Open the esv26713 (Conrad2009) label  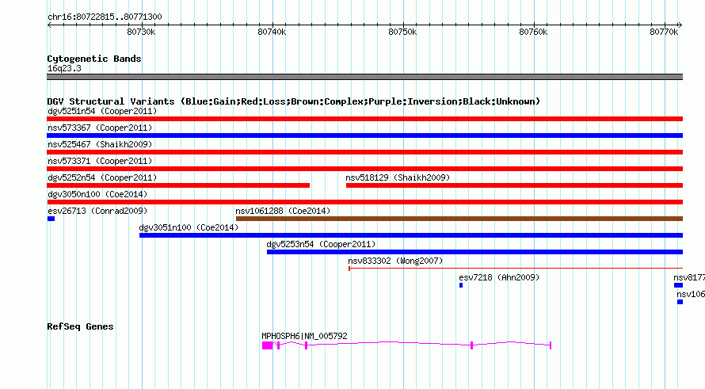pos(97,211)
